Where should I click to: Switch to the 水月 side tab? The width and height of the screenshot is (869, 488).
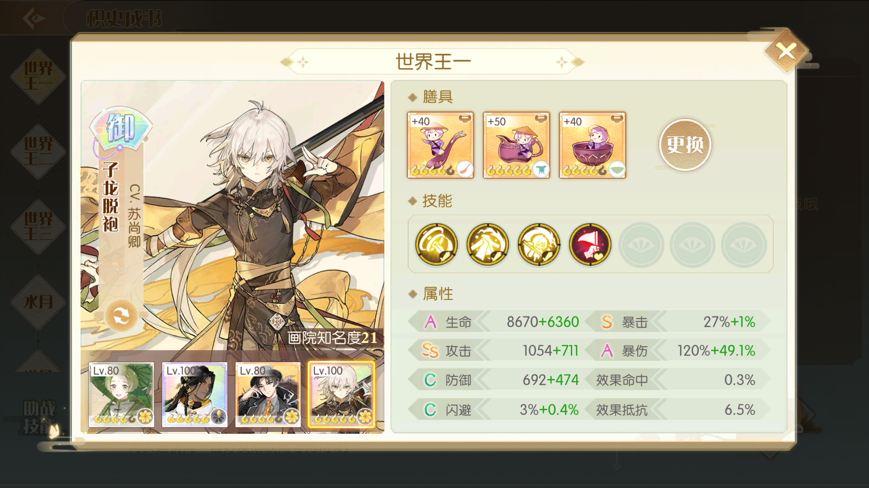point(38,302)
